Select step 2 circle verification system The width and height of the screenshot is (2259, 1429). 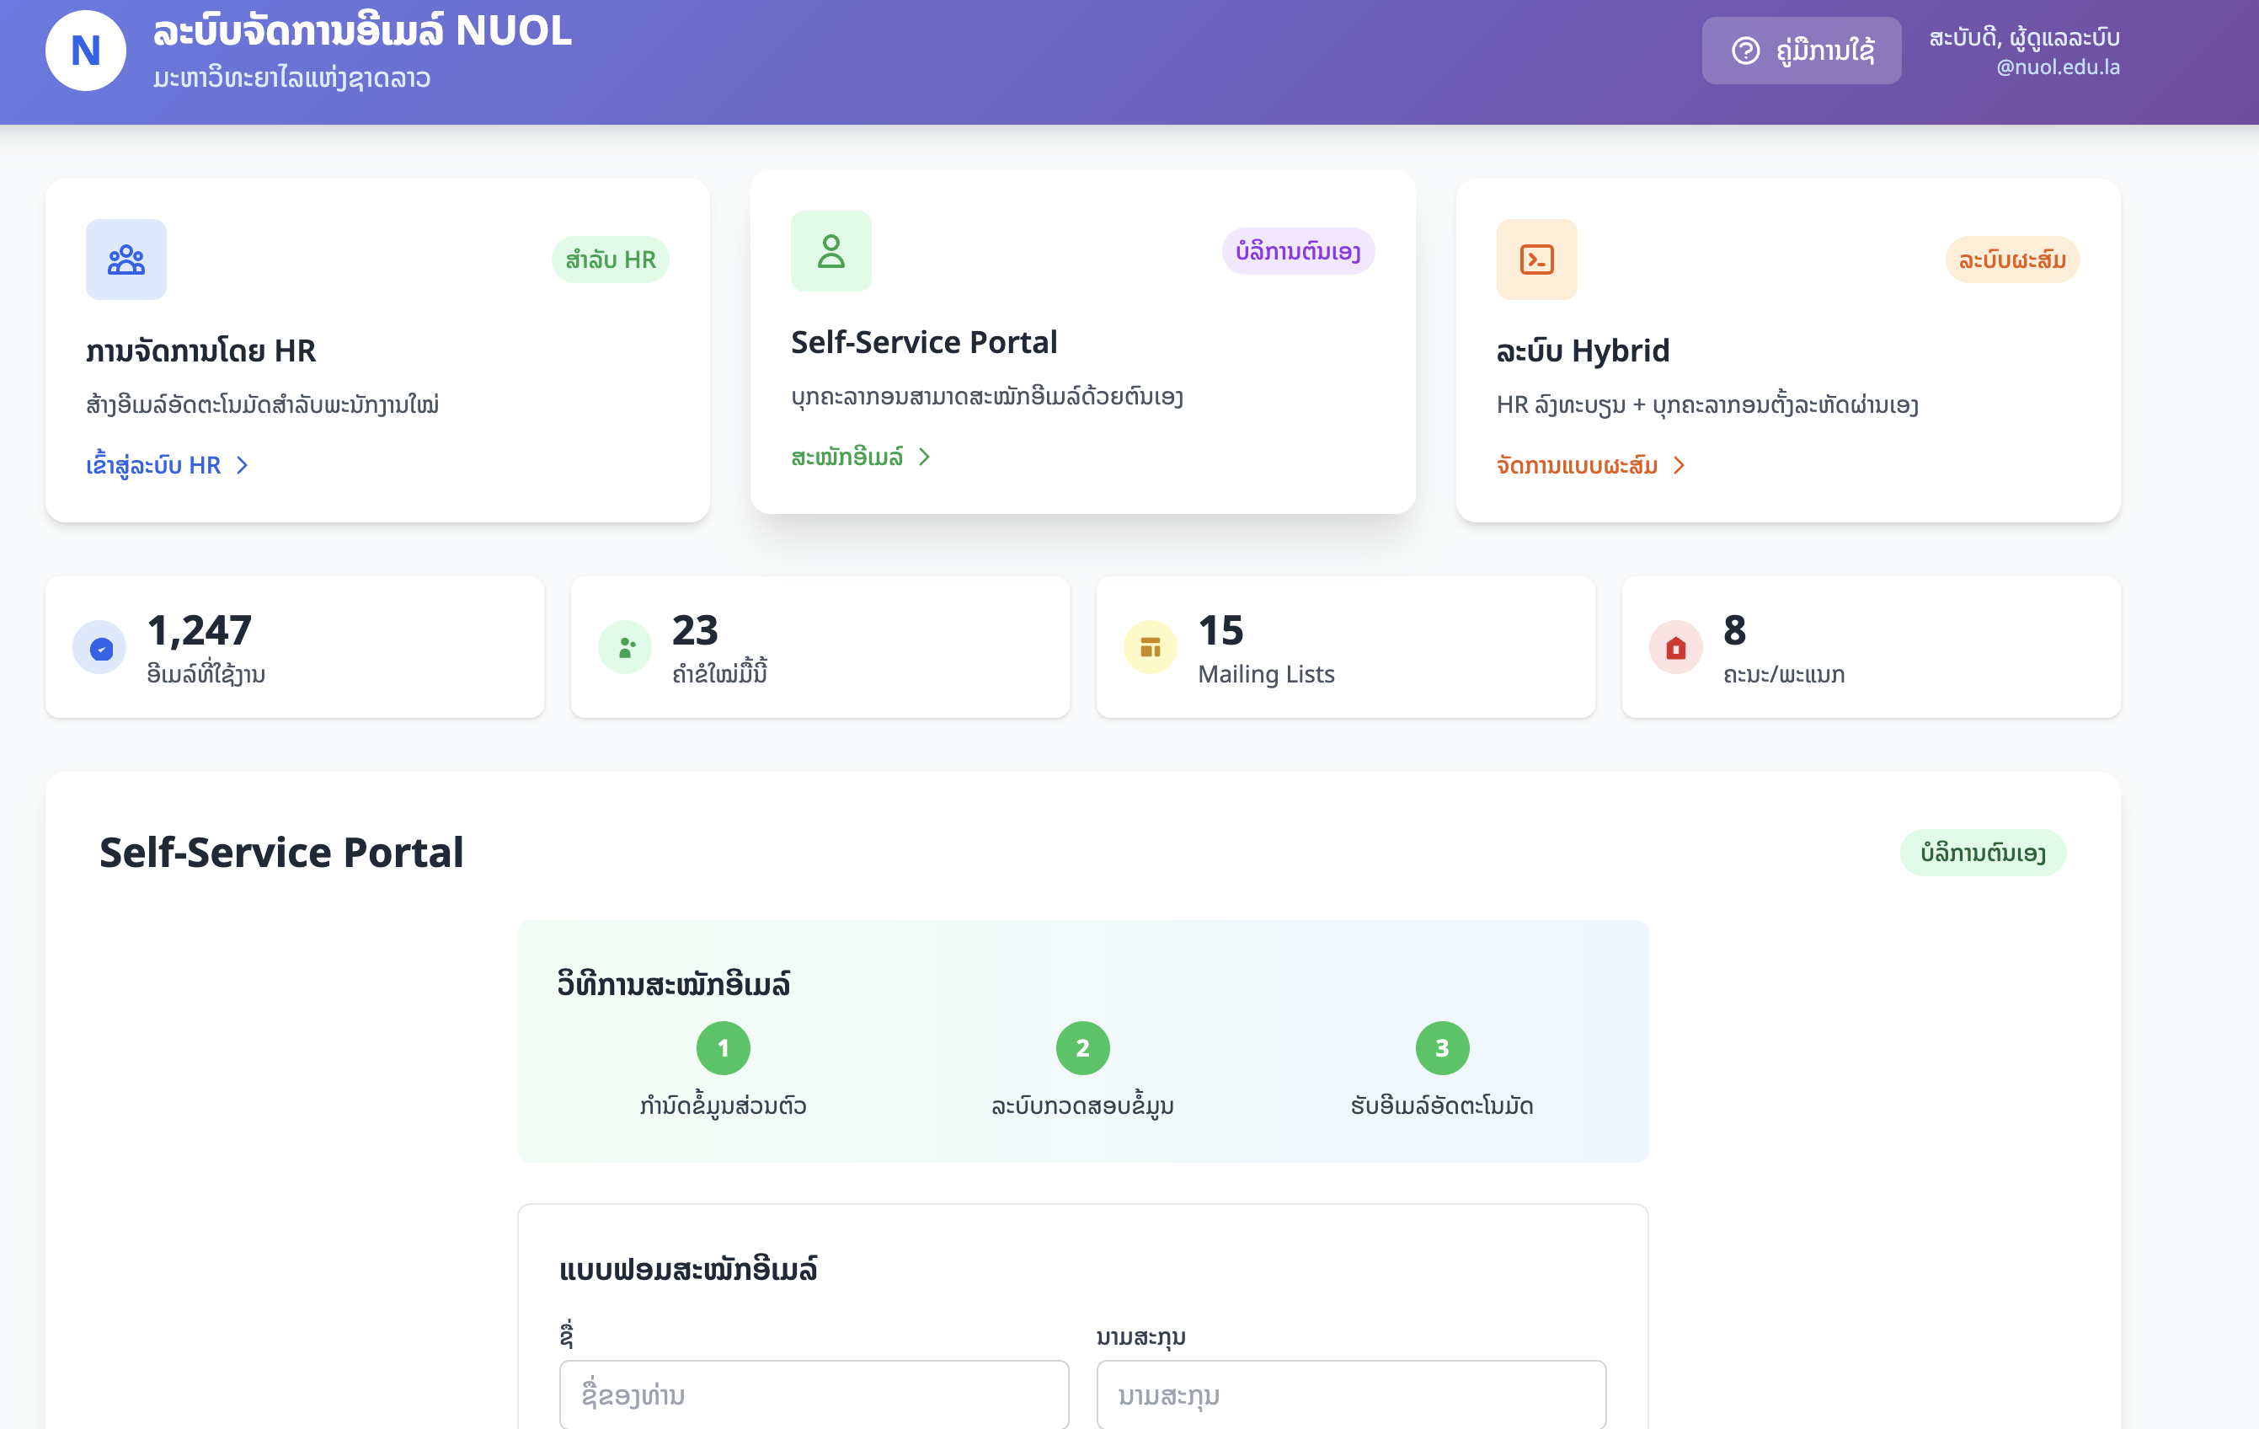tap(1082, 1048)
